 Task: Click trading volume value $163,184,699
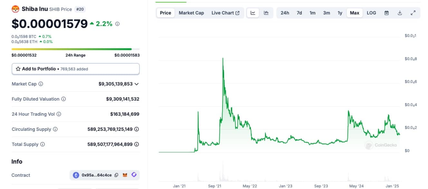pos(125,114)
